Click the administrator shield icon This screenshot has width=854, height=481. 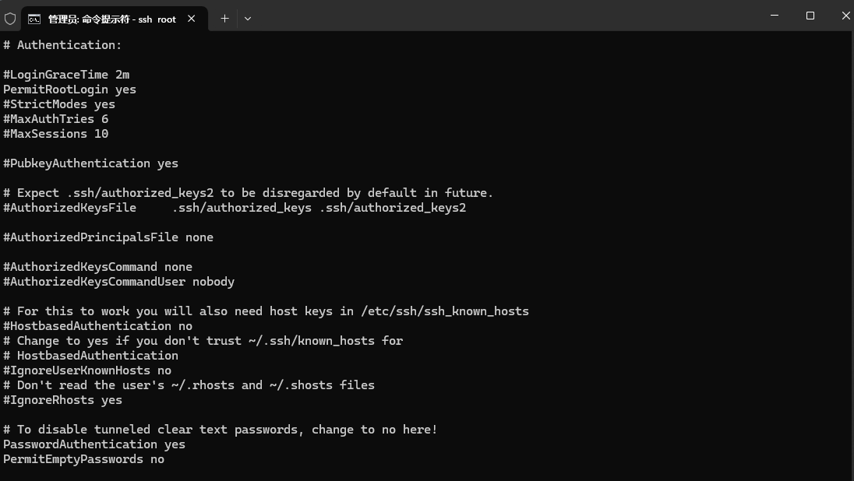10,19
